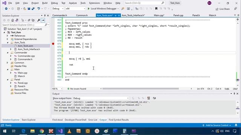
Task: Expand the Commander.cpp node
Action: 11,56
